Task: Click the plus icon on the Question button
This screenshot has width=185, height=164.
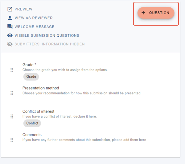Action: click(x=143, y=13)
